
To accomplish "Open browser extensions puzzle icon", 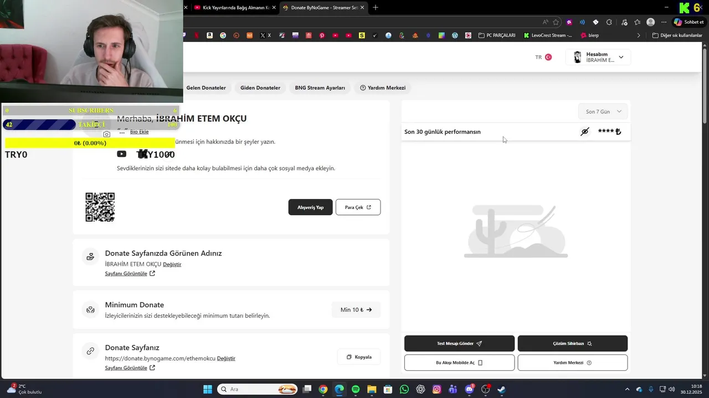I will pos(609,22).
